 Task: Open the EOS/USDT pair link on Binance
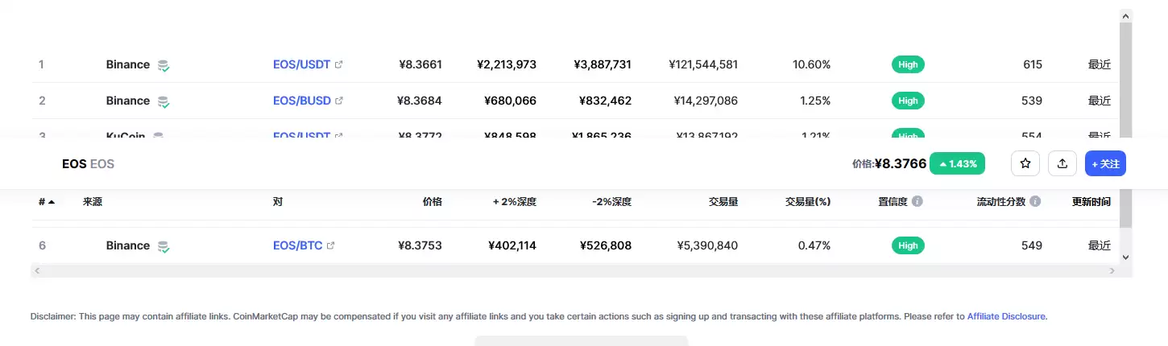(x=301, y=64)
